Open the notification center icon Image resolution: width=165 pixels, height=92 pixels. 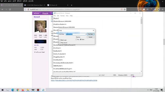click(x=162, y=90)
